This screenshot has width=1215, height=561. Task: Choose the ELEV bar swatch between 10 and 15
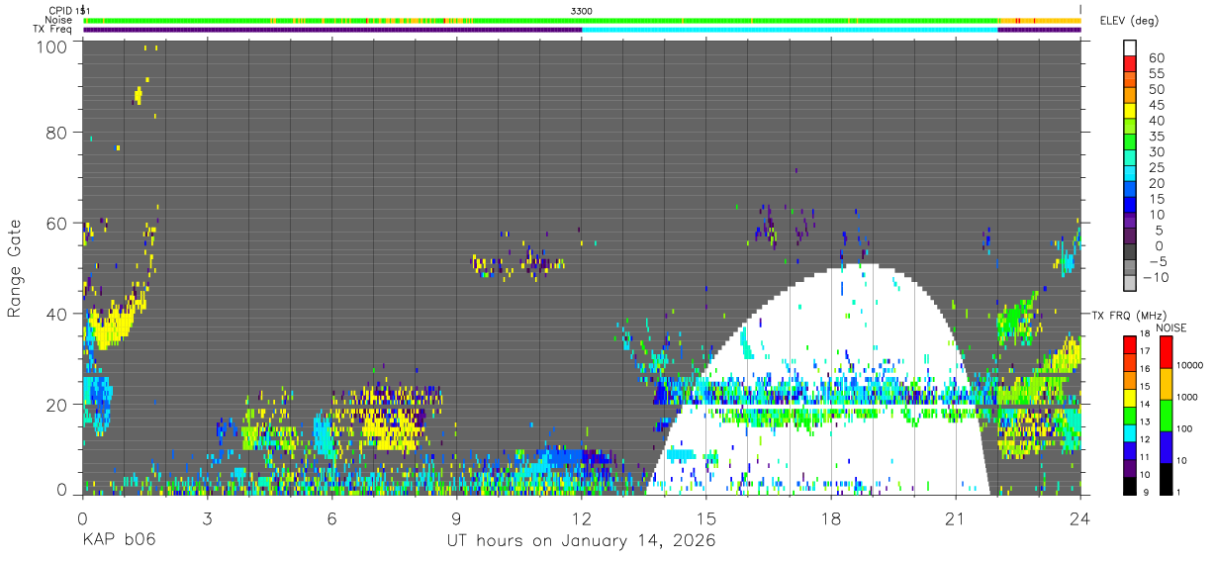pos(1130,206)
